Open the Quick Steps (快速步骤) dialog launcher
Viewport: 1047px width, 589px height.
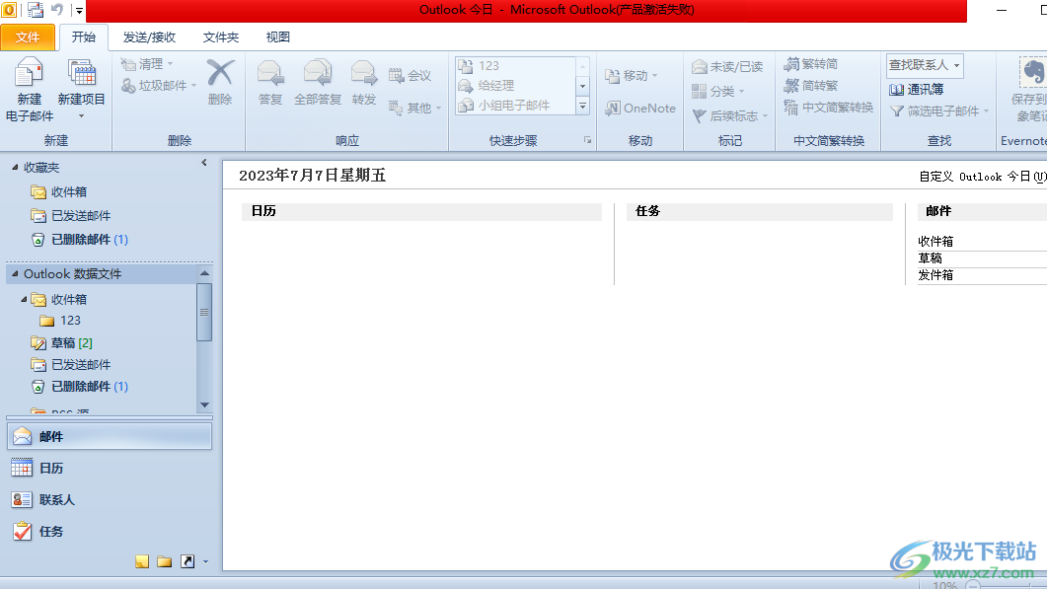587,140
